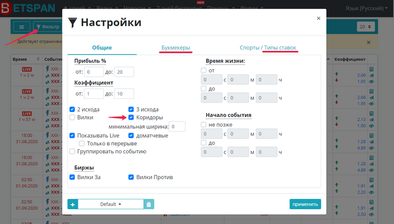Image resolution: width=394 pixels, height=224 pixels.
Task: Open the Язык (Русский) language dropdown
Action: (x=366, y=8)
